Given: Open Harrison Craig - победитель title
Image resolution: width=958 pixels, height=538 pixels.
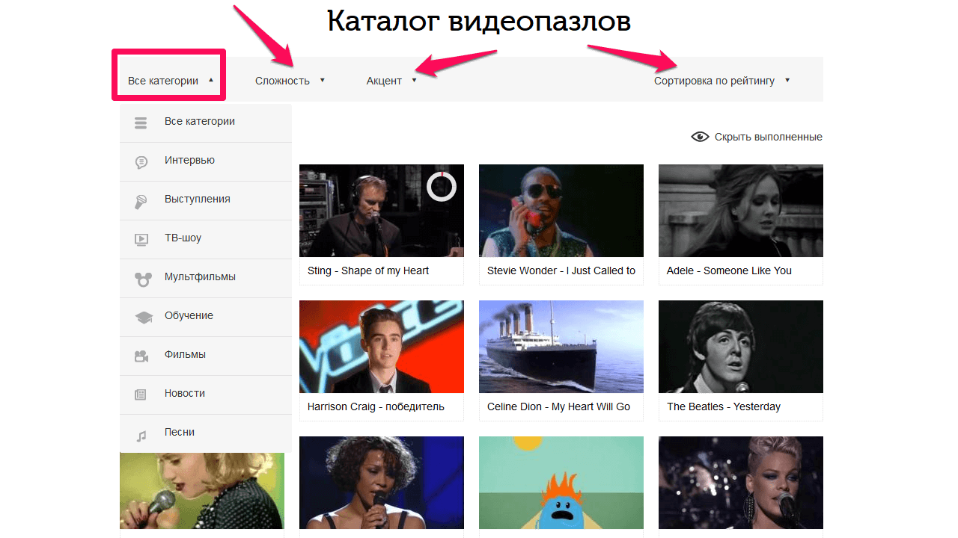Looking at the screenshot, I should coord(376,406).
